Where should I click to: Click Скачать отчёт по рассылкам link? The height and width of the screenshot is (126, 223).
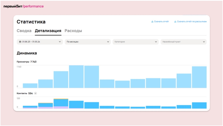click(192, 22)
